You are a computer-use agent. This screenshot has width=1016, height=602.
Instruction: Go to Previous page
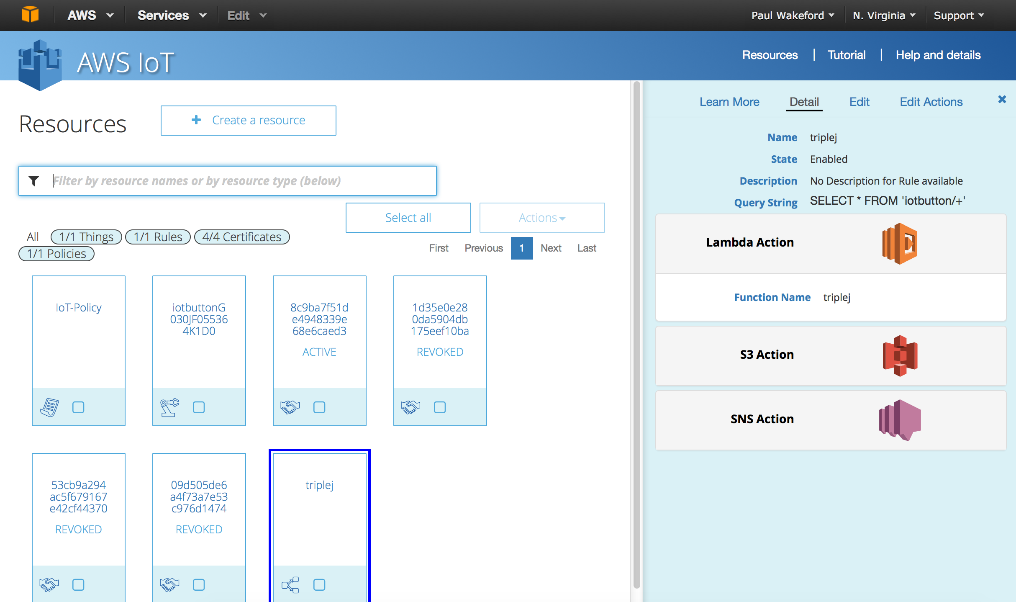point(484,248)
